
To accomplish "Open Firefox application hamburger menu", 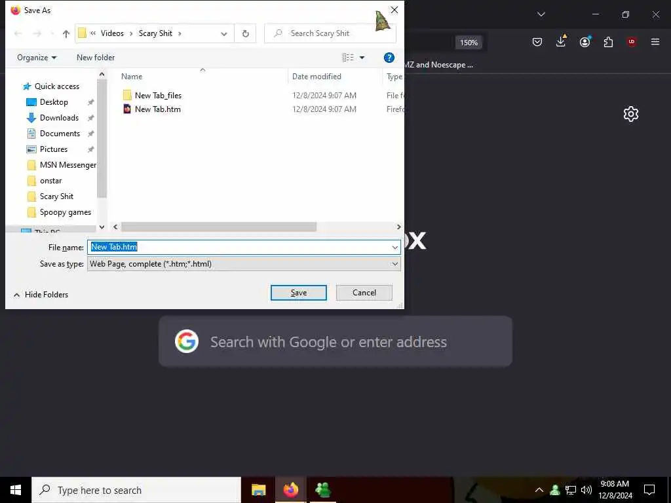I will point(655,42).
